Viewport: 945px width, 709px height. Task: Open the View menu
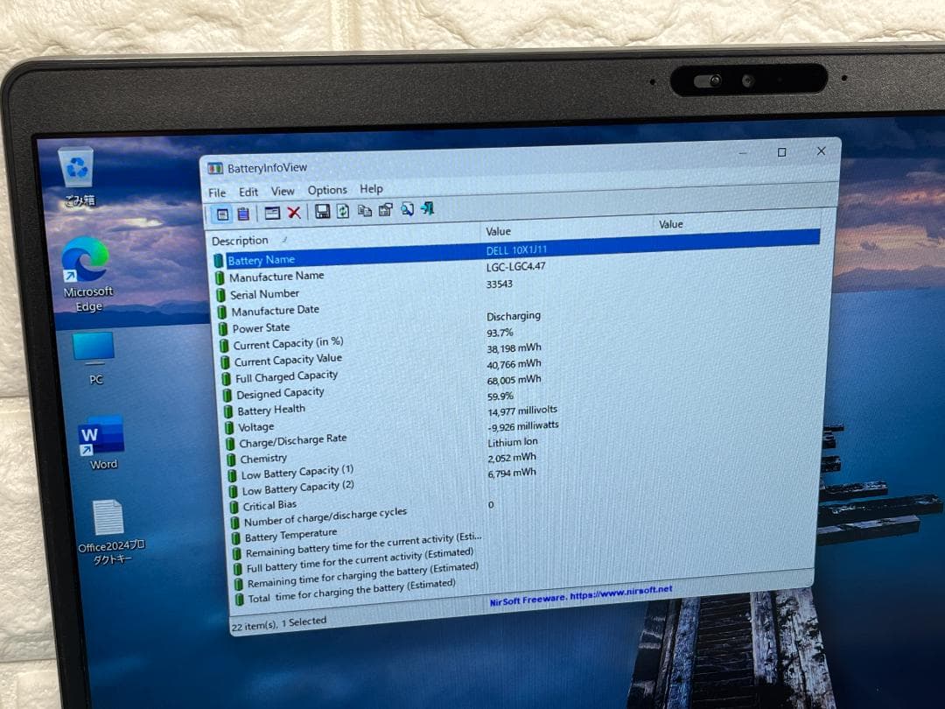pyautogui.click(x=283, y=190)
